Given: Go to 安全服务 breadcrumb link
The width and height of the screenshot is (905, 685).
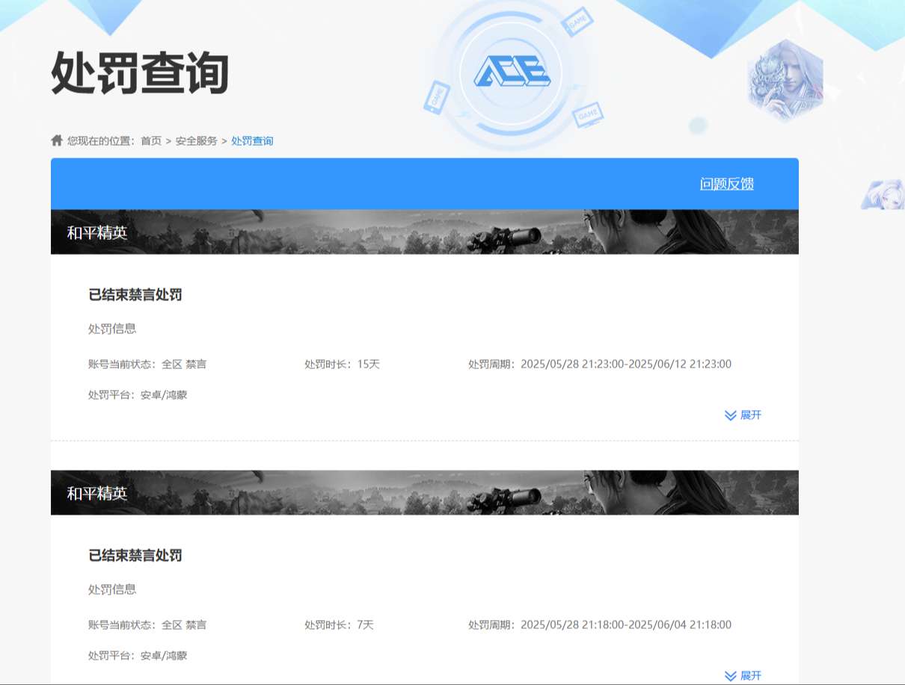Looking at the screenshot, I should (x=197, y=140).
